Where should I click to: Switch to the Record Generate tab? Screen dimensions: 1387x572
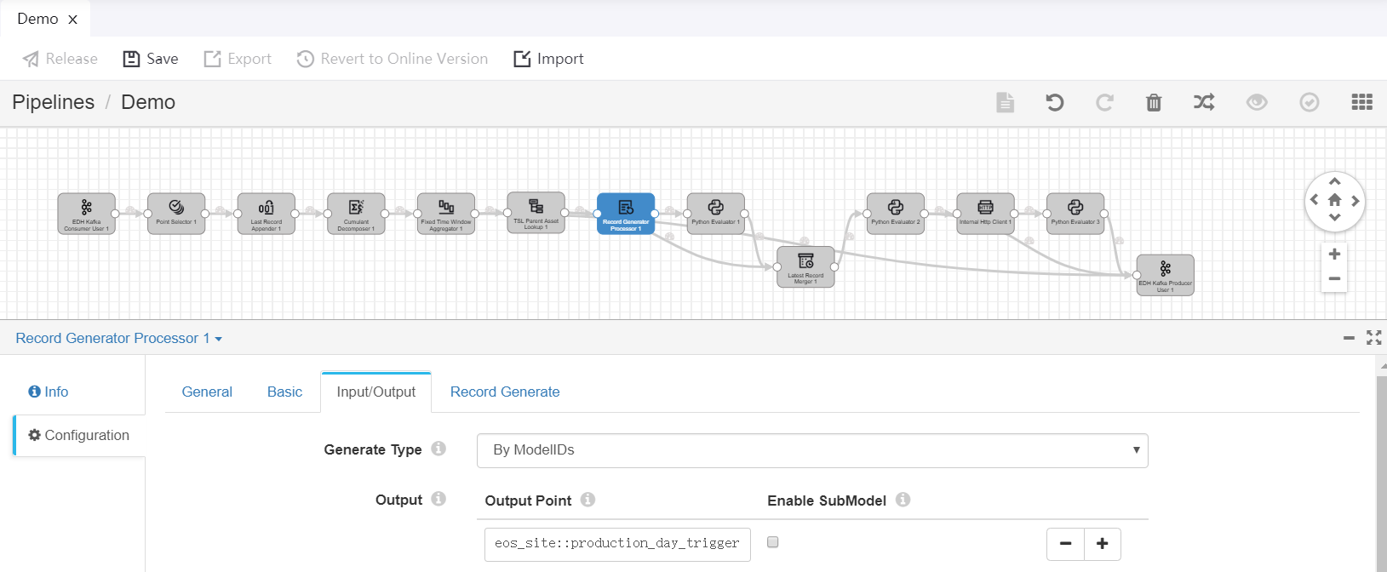point(505,392)
